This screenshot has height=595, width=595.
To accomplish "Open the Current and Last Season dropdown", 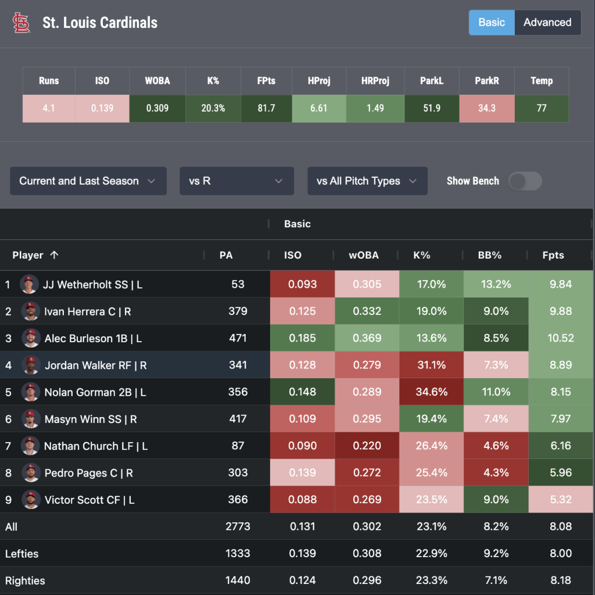I will (x=88, y=181).
